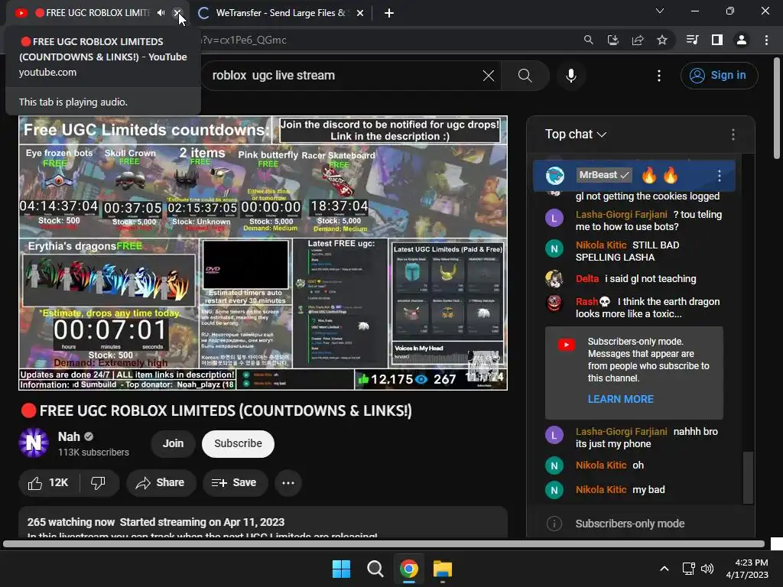
Task: Dislike the video with thumbs down
Action: click(99, 483)
